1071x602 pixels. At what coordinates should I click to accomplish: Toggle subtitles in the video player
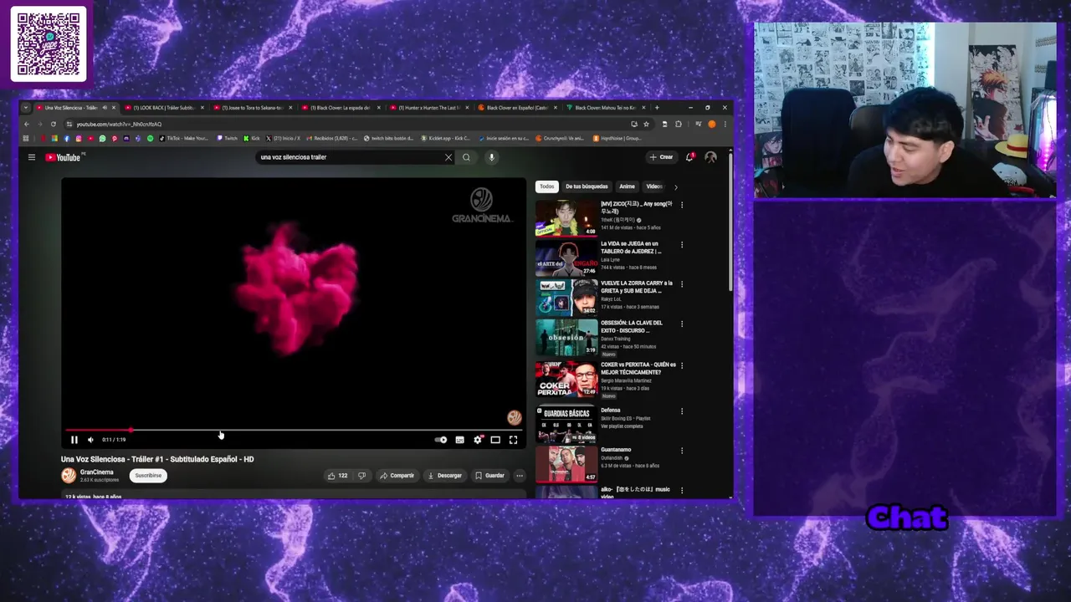(459, 440)
